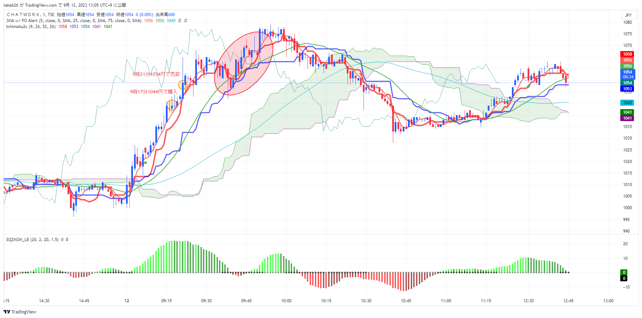Click the orange circle beside the 1044円 purchase note
This screenshot has height=318, width=642.
pyautogui.click(x=172, y=105)
